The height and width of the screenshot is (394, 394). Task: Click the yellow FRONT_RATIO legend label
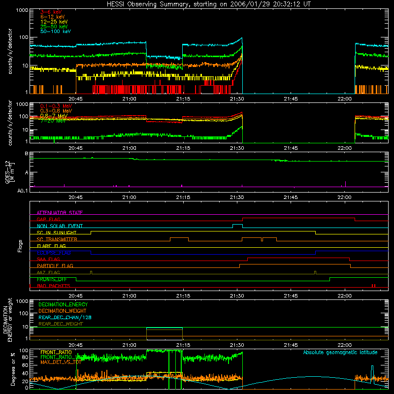tap(56, 352)
